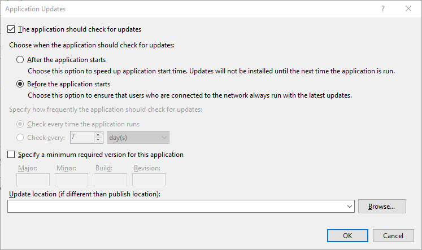Click the Cancel button
Viewport: 422px width, 250px height.
[x=393, y=235]
